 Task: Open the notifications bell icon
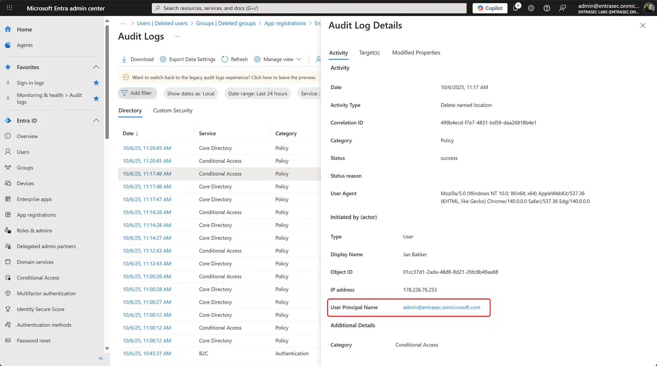tap(516, 8)
